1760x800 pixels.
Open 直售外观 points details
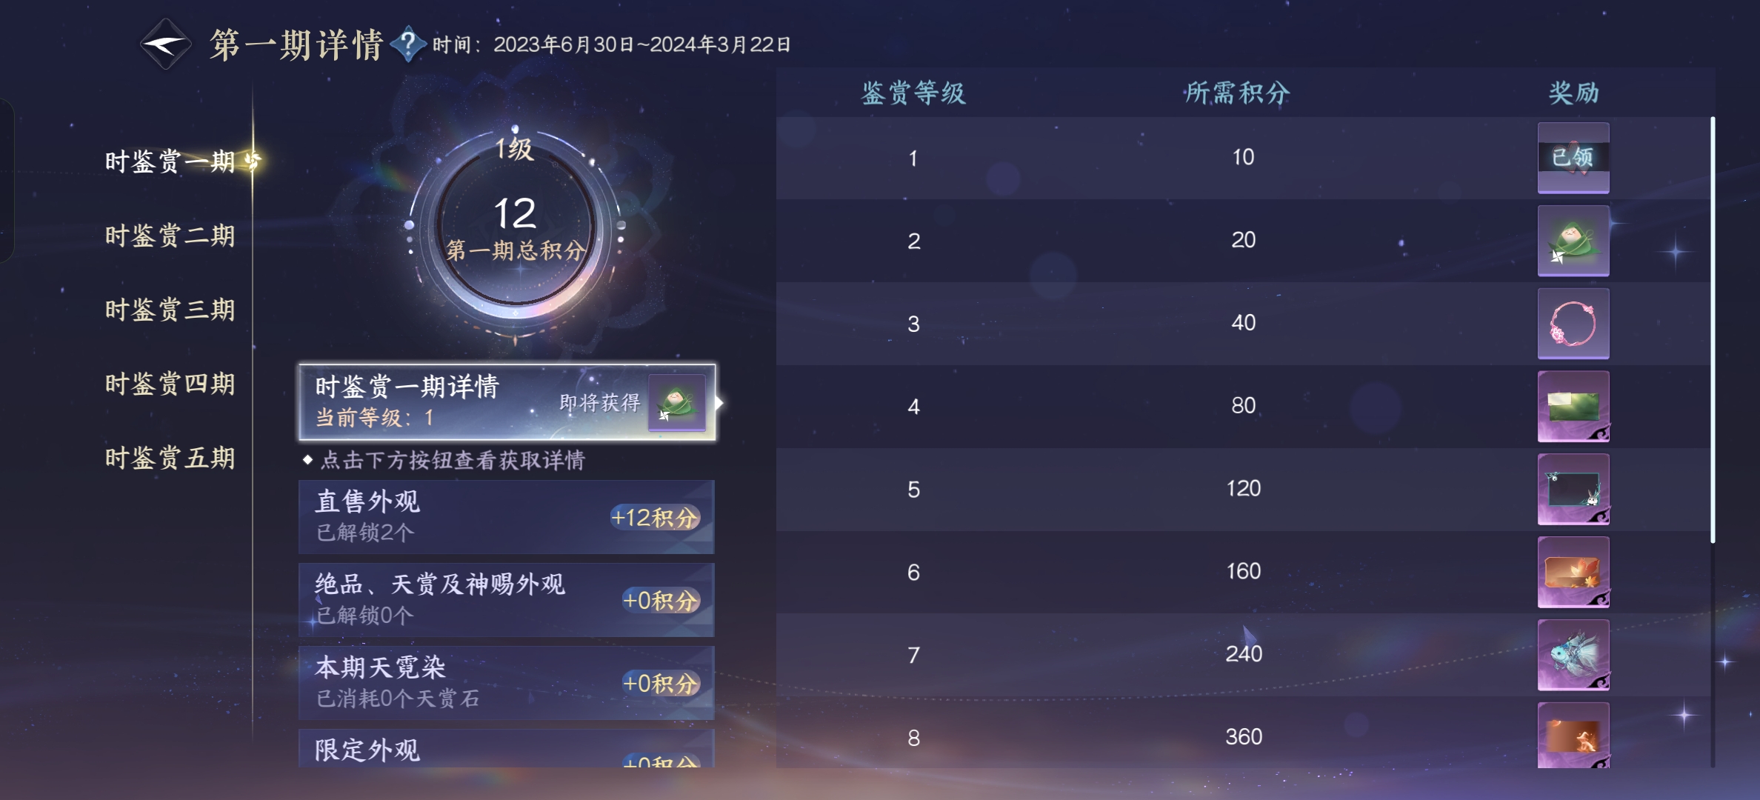[506, 517]
